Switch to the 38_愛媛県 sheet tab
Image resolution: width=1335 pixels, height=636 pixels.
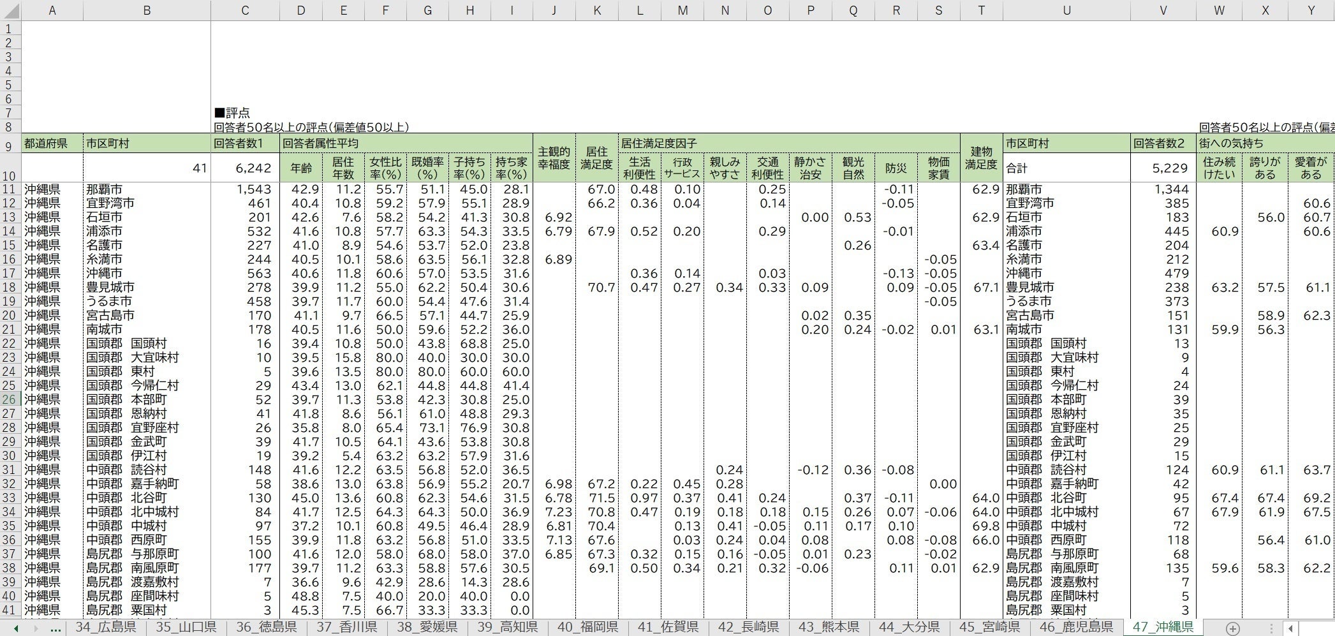click(427, 627)
